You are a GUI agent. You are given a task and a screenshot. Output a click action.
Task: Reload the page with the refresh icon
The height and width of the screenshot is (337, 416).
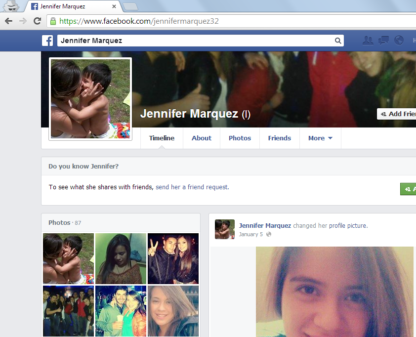[x=38, y=21]
